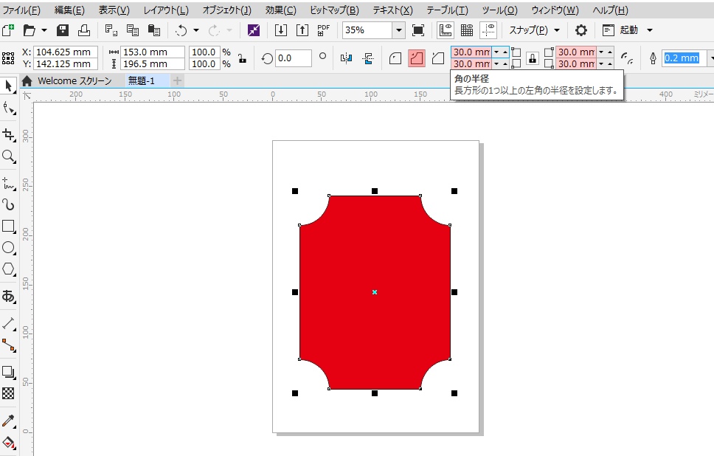This screenshot has height=456, width=714.
Task: Click the 起動 launcher button
Action: pyautogui.click(x=620, y=30)
